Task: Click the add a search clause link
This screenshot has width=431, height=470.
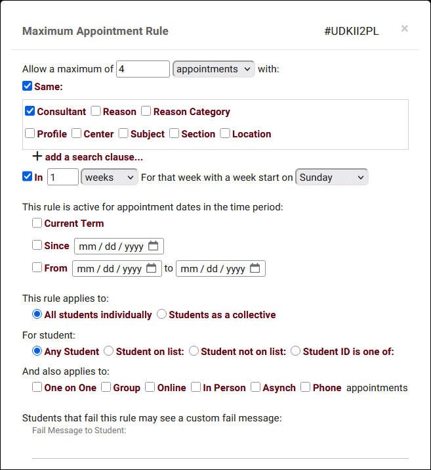Action: click(94, 157)
